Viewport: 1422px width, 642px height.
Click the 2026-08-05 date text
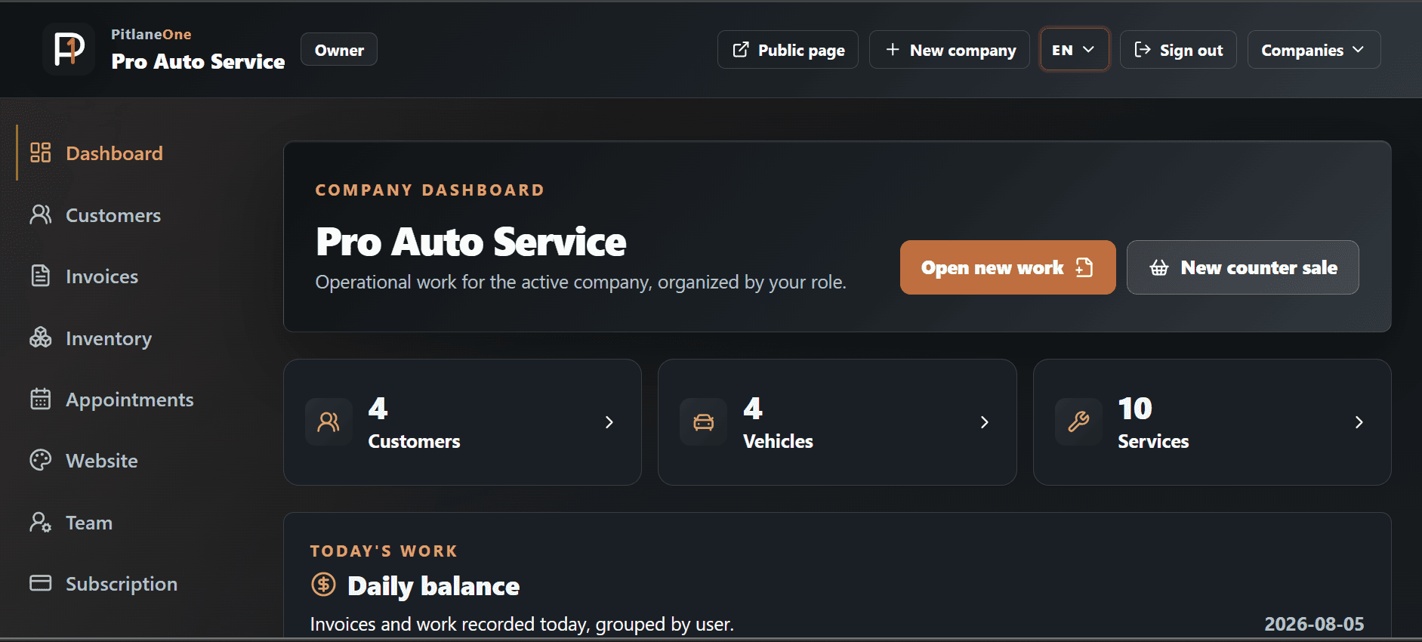[1314, 624]
